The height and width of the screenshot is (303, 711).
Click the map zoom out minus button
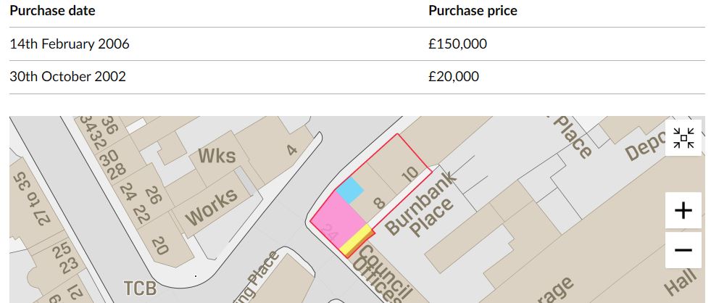pos(683,250)
